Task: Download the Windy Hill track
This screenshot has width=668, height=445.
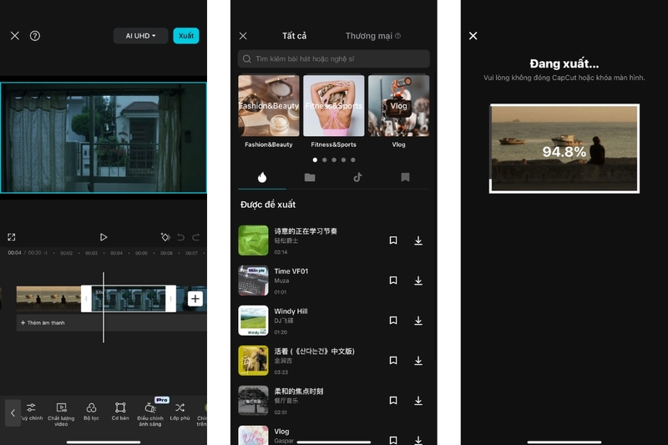Action: (418, 321)
